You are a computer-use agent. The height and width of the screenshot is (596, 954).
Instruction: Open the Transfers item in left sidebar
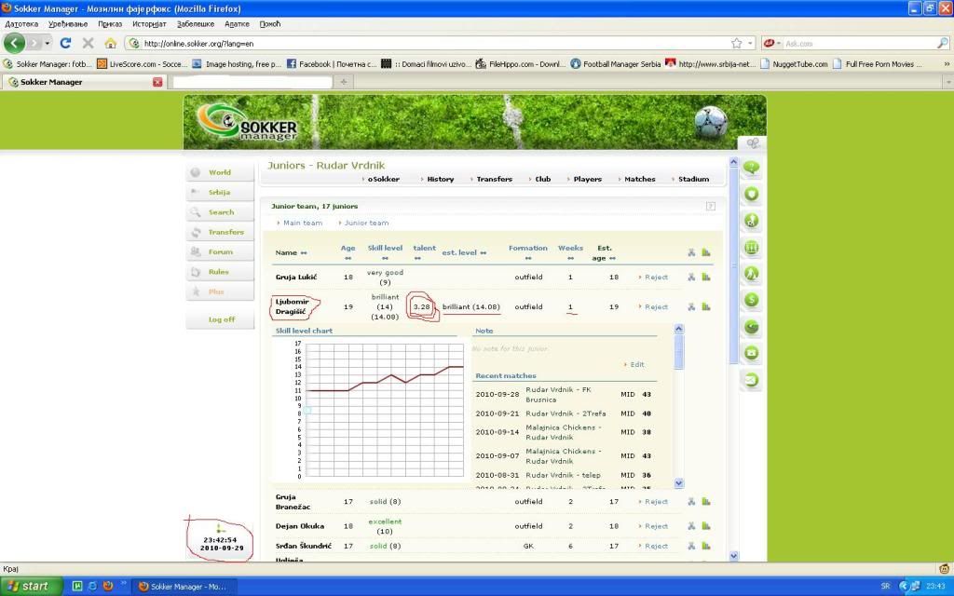coord(225,232)
